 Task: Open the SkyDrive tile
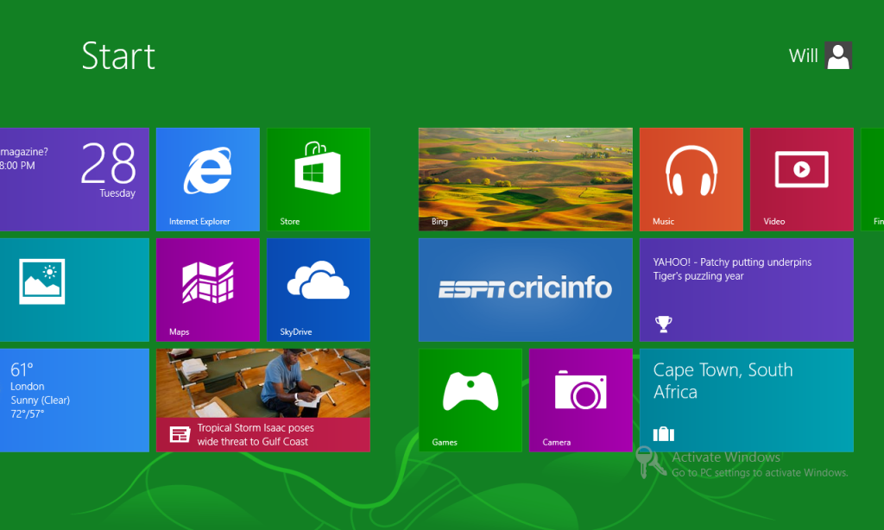coord(319,290)
